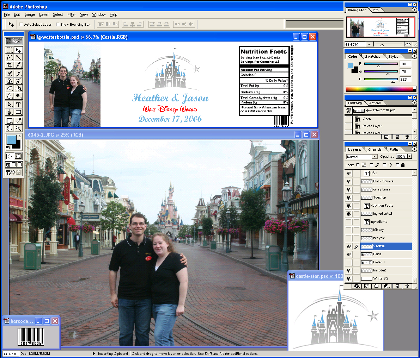Click the Hand tool
The height and width of the screenshot is (358, 420).
(10, 128)
